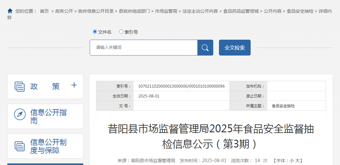Click the home icon in breadcrumb

(10, 11)
